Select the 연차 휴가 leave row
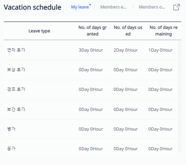The image size is (186, 166). coord(91,50)
